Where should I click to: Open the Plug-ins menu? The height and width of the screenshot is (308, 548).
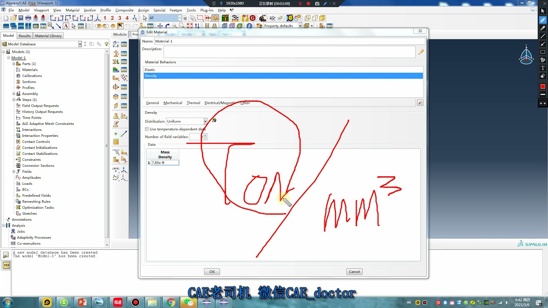coord(207,10)
